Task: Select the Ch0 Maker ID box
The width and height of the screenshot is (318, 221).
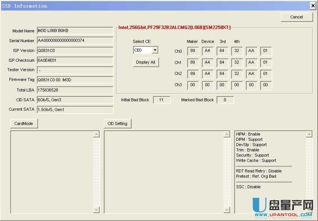Action: [x=193, y=51]
